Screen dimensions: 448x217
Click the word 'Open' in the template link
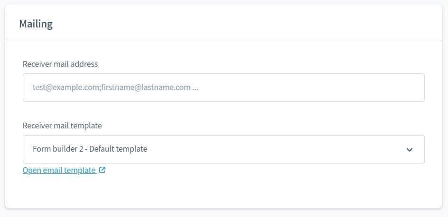tap(32, 171)
